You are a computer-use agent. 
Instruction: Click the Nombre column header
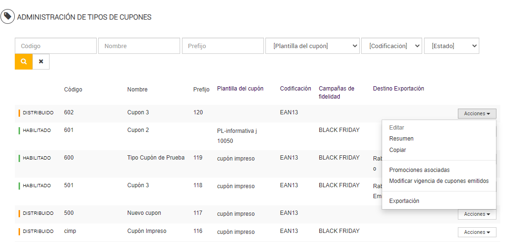point(137,90)
